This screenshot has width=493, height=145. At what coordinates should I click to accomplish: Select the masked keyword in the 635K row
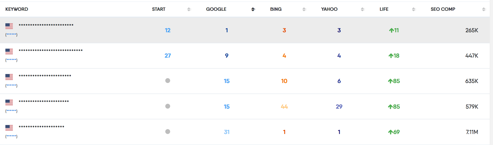(x=45, y=76)
